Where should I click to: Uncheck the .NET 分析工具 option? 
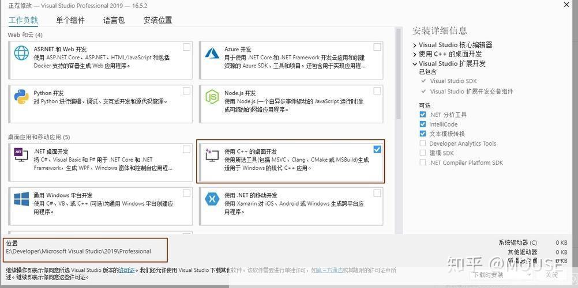pyautogui.click(x=423, y=115)
